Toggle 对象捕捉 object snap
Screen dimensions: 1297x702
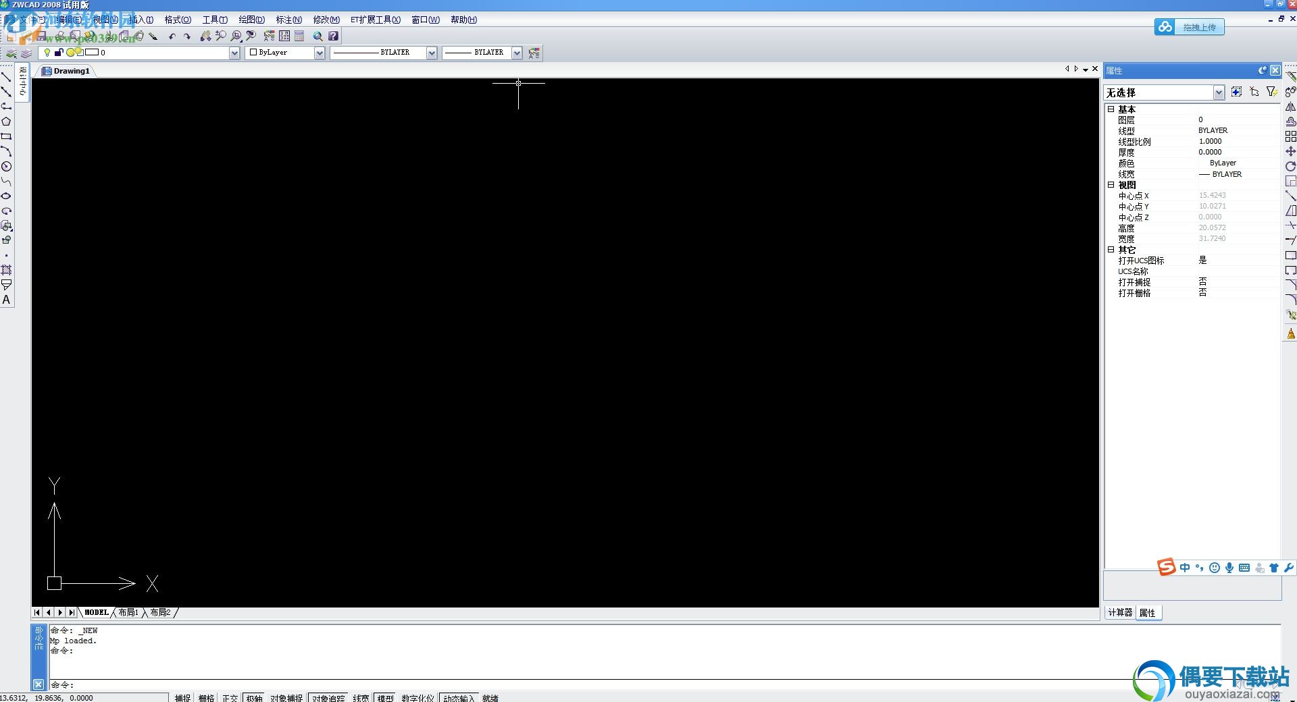coord(286,698)
